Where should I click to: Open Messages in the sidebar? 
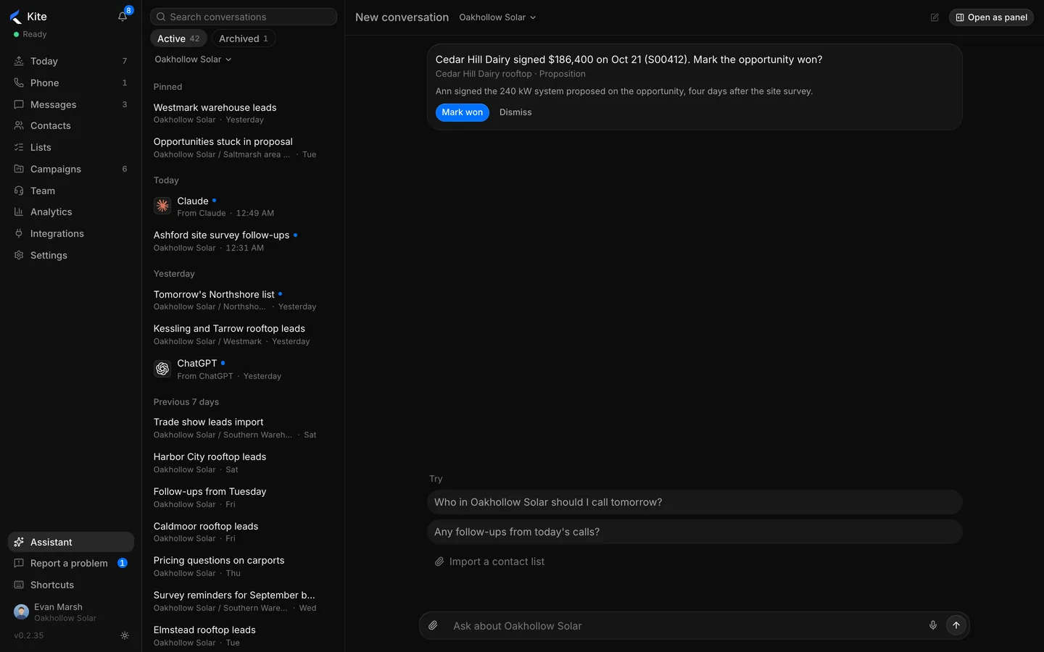70,105
